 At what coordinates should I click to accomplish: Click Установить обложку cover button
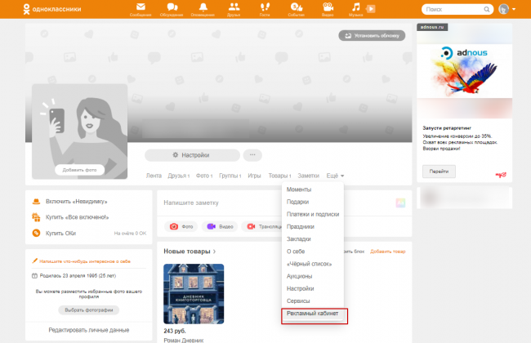coord(372,36)
